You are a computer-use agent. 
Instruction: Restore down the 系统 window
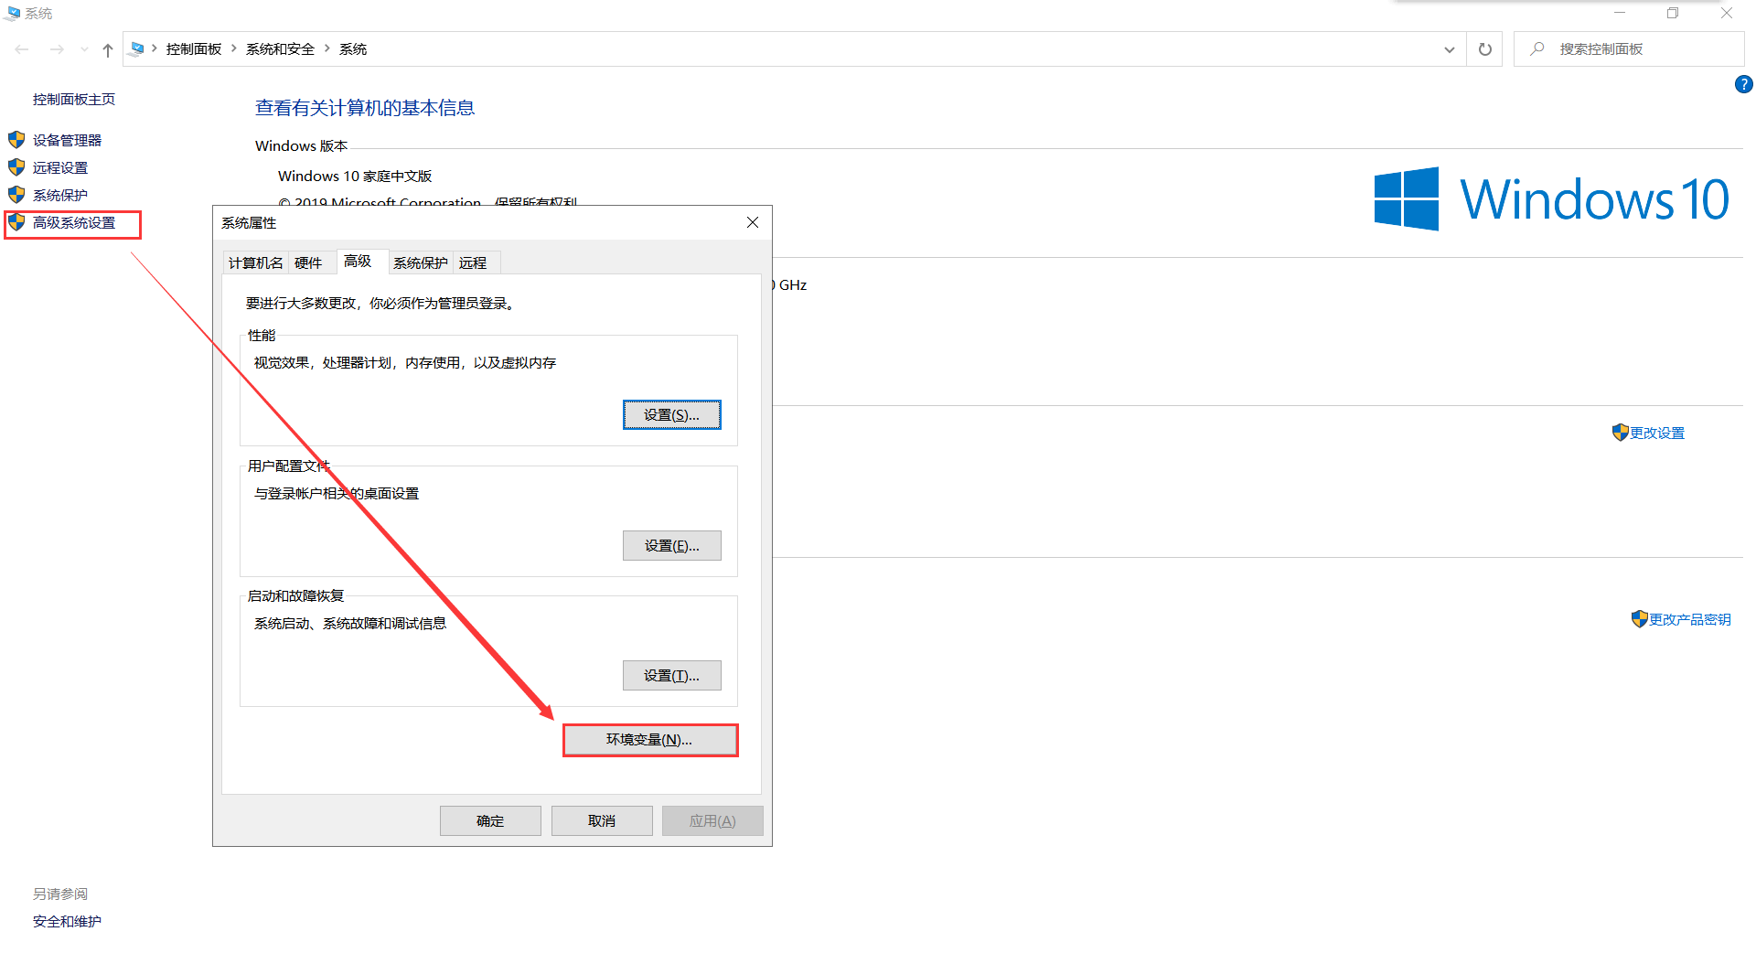click(x=1673, y=13)
